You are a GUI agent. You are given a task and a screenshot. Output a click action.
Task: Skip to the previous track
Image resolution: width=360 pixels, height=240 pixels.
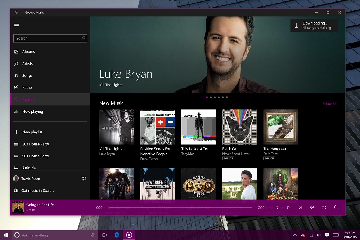[276, 208]
